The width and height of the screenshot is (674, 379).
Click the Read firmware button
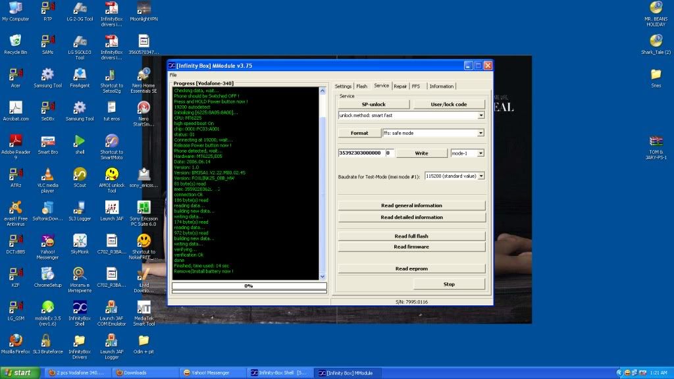coord(411,247)
